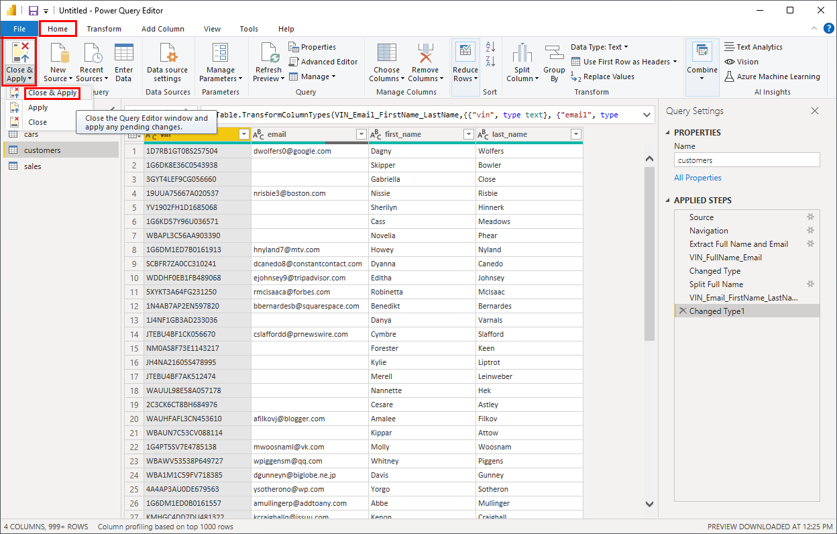Select the customers query
Viewport: 837px width, 534px height.
coord(61,150)
